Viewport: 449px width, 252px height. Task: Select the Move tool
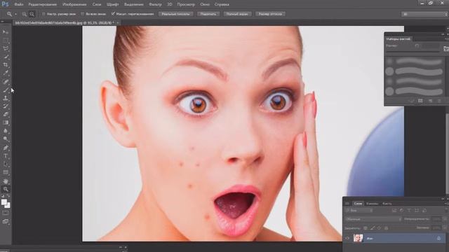[6, 32]
